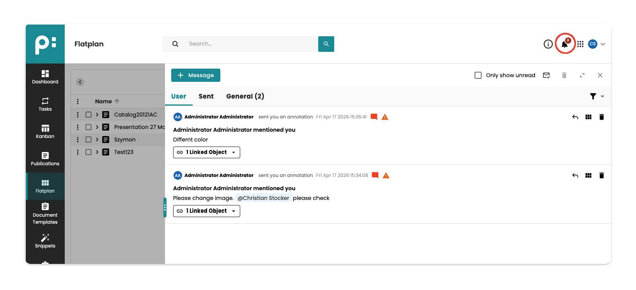The height and width of the screenshot is (290, 636).
Task: Open Snippets in the sidebar
Action: [45, 241]
